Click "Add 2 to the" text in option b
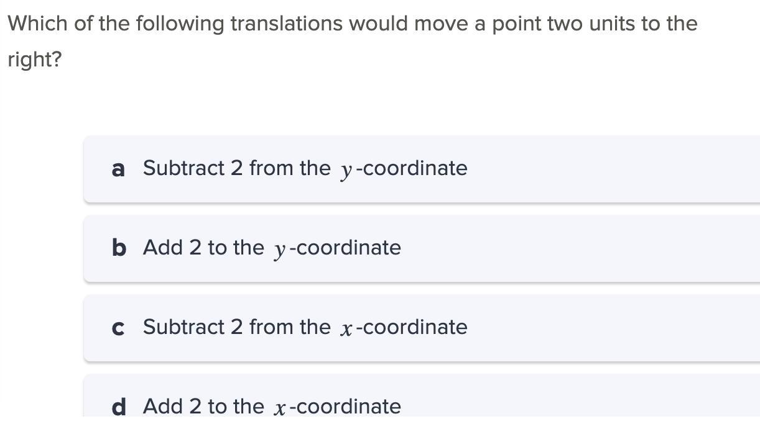Screen dimensions: 760x442 coord(203,248)
